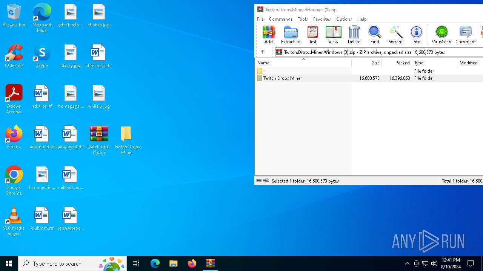The width and height of the screenshot is (483, 271).
Task: Select CCleaner desktop shortcut
Action: (x=14, y=56)
